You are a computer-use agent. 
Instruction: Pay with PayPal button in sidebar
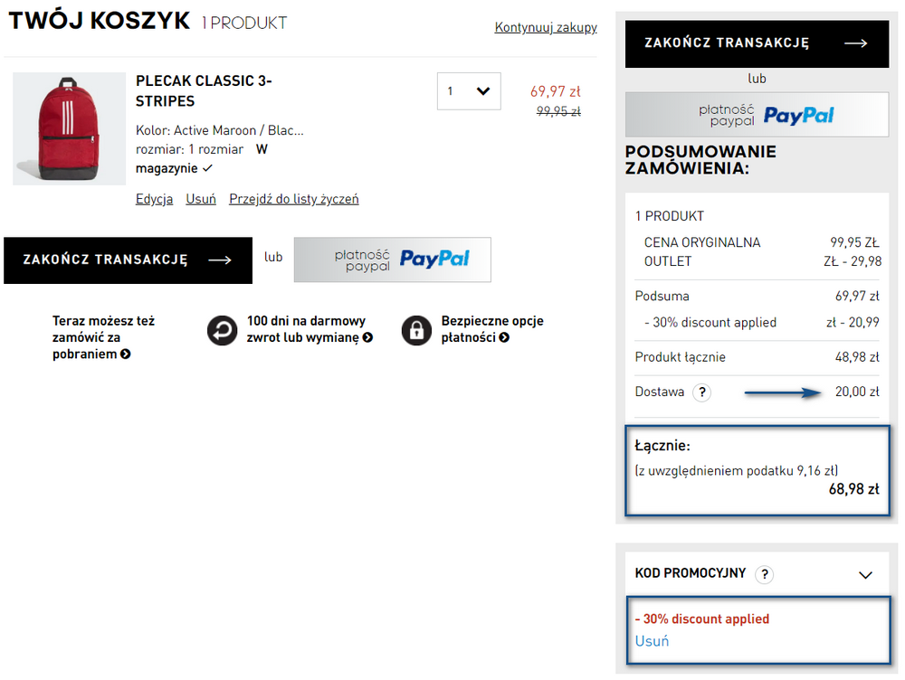pos(757,115)
